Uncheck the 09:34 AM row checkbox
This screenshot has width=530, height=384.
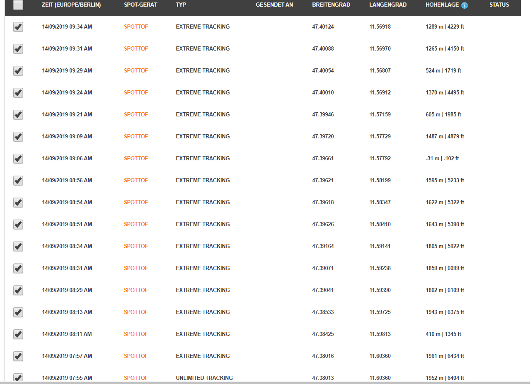pos(18,27)
